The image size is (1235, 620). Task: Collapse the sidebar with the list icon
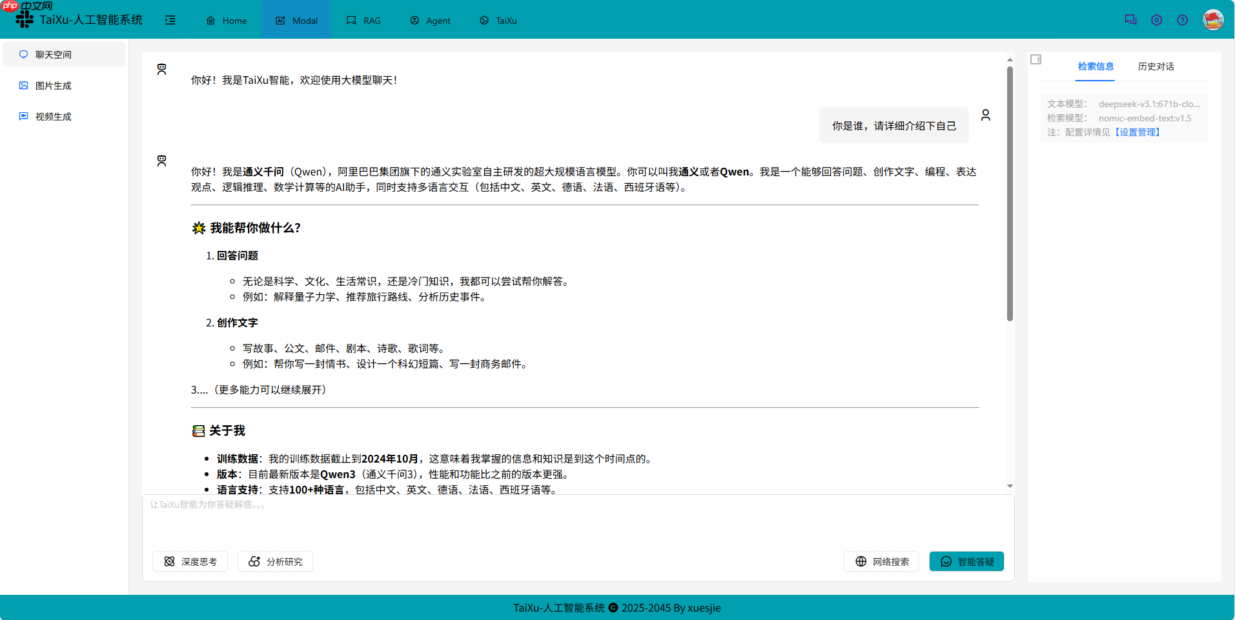[170, 20]
